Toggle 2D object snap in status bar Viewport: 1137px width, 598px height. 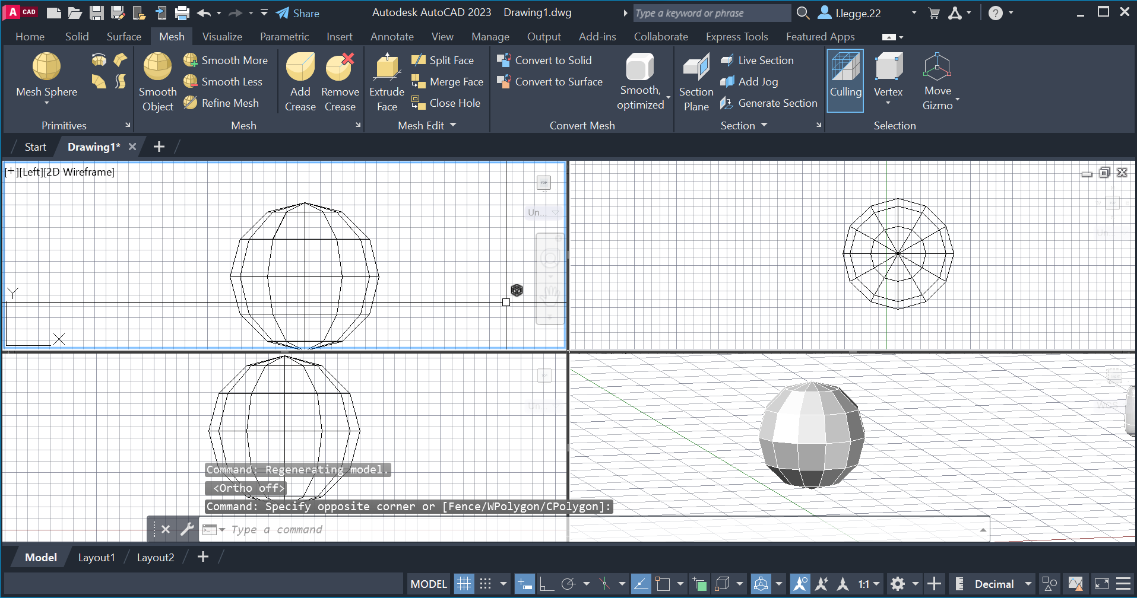pos(663,584)
